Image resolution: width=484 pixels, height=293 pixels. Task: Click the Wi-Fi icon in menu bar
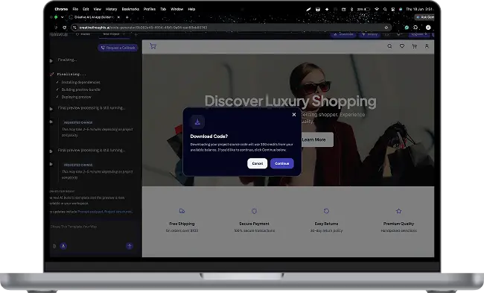pyautogui.click(x=377, y=9)
